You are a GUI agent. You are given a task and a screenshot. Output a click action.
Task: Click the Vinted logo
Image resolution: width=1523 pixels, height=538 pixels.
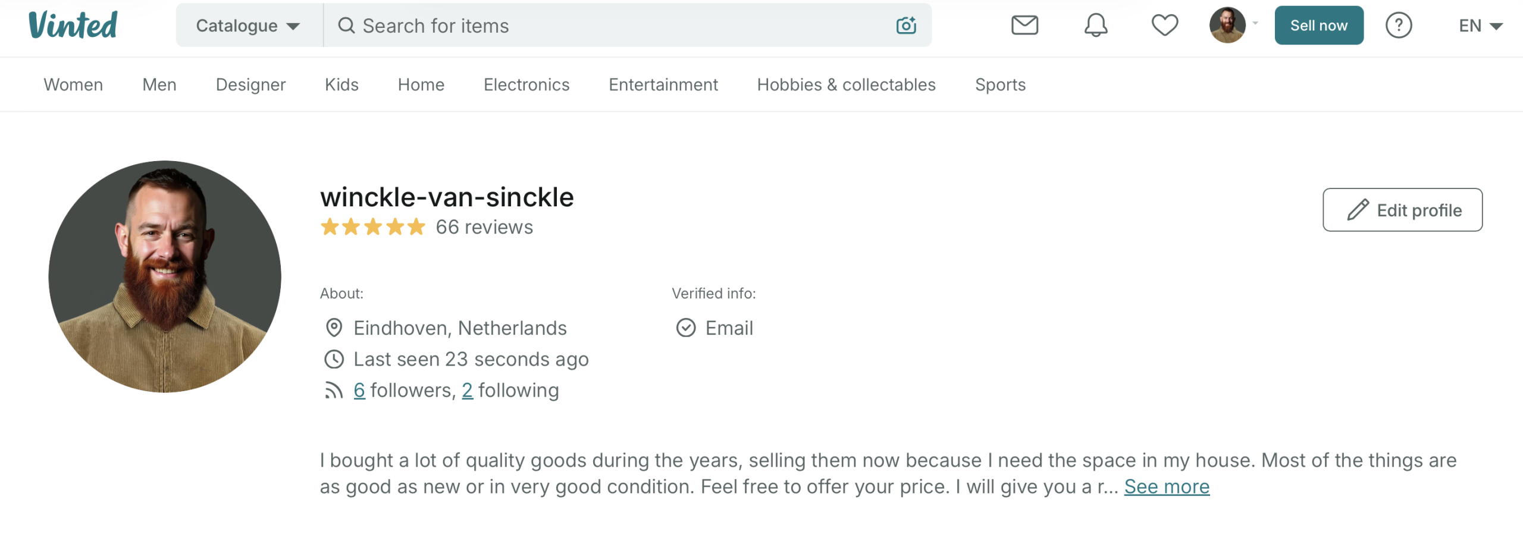point(73,26)
